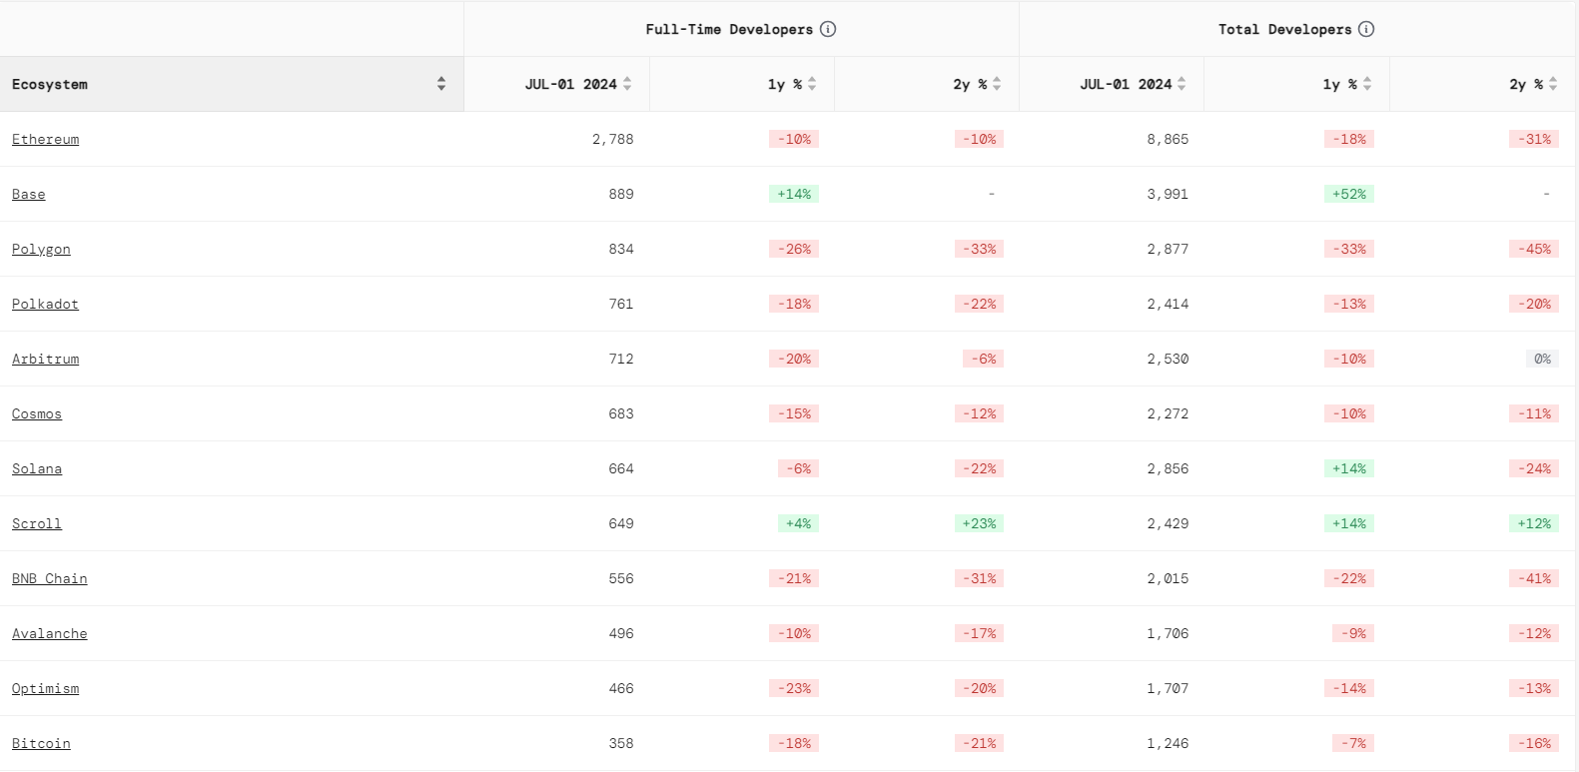Go to the Polygon ecosystem link
This screenshot has height=772, width=1579.
pos(41,249)
